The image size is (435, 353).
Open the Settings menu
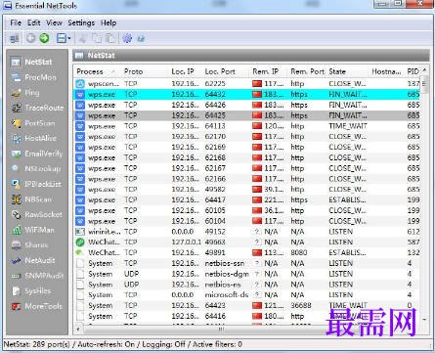(81, 22)
